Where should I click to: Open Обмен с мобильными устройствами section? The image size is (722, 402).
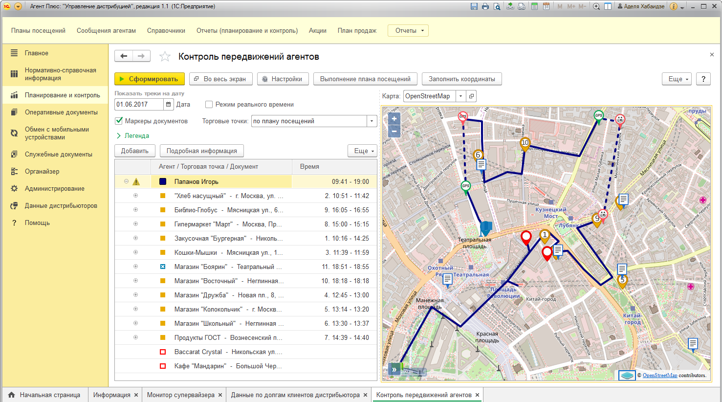coord(55,133)
